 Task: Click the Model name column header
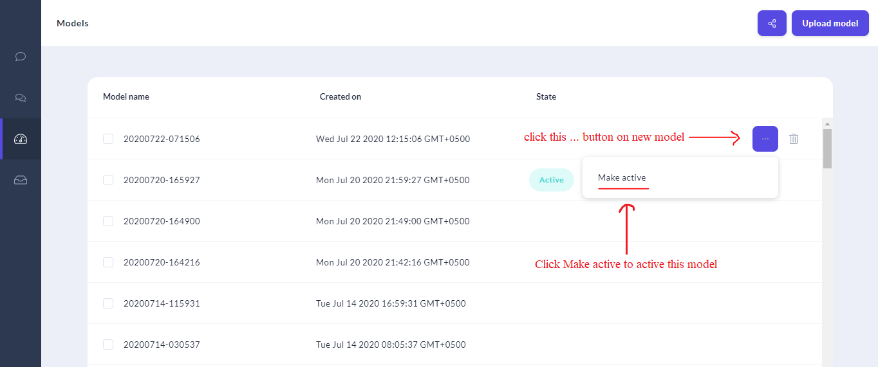coord(126,97)
